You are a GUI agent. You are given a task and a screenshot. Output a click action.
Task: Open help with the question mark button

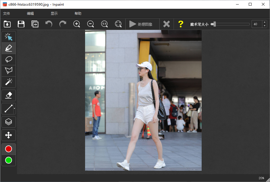pyautogui.click(x=181, y=24)
